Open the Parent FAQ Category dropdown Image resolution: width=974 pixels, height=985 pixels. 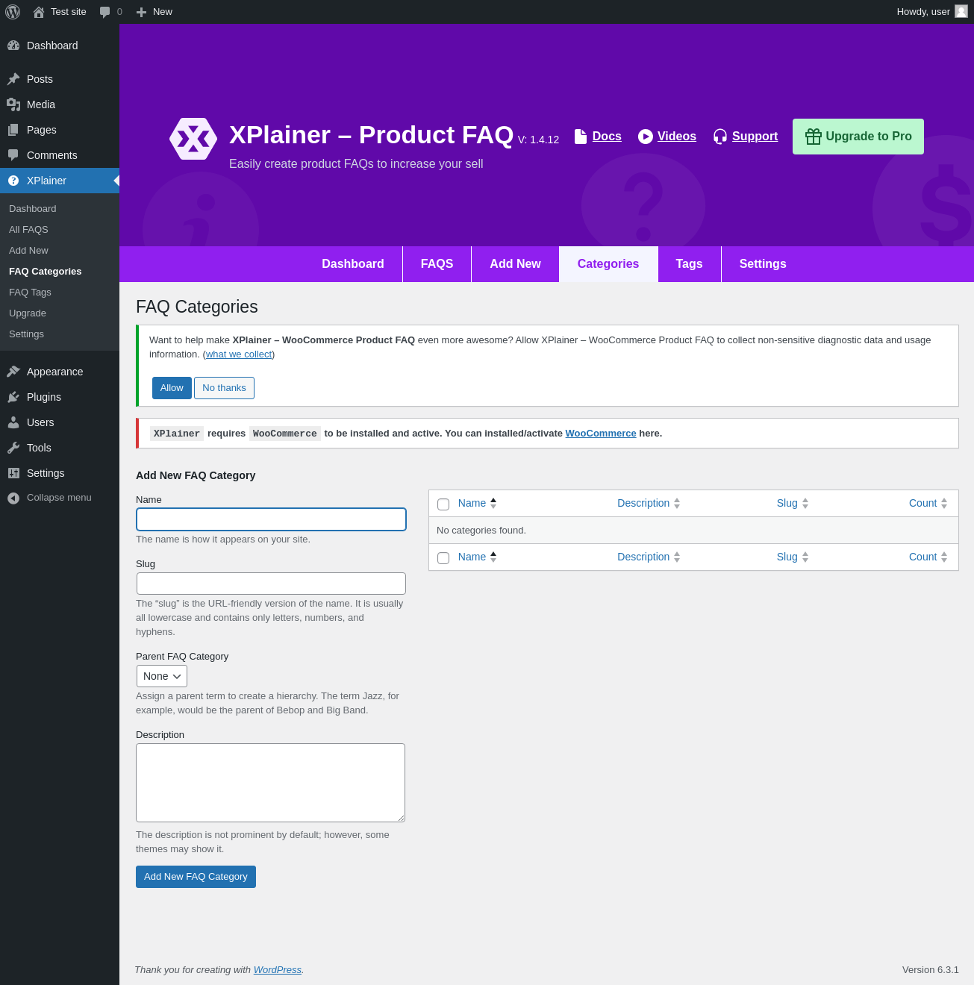pos(162,676)
